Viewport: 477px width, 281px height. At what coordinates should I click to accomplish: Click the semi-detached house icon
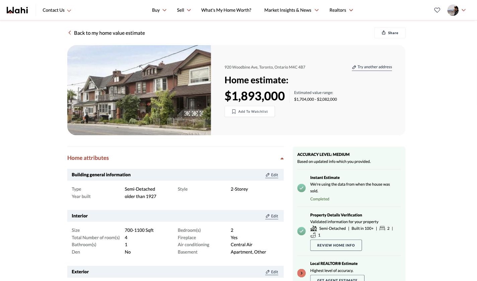pyautogui.click(x=313, y=228)
